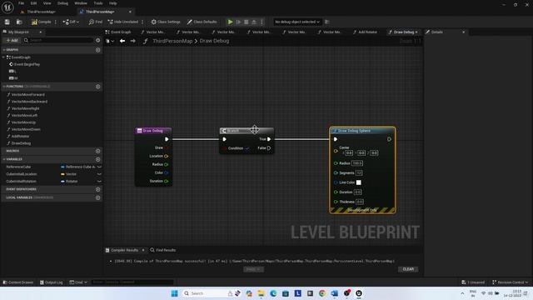Compile the blueprint
The width and height of the screenshot is (533, 300).
[41, 22]
